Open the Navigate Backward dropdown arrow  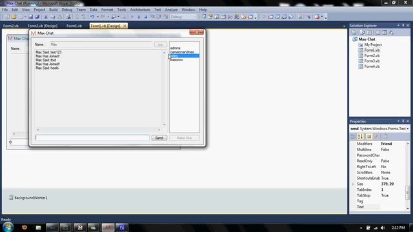[118, 17]
